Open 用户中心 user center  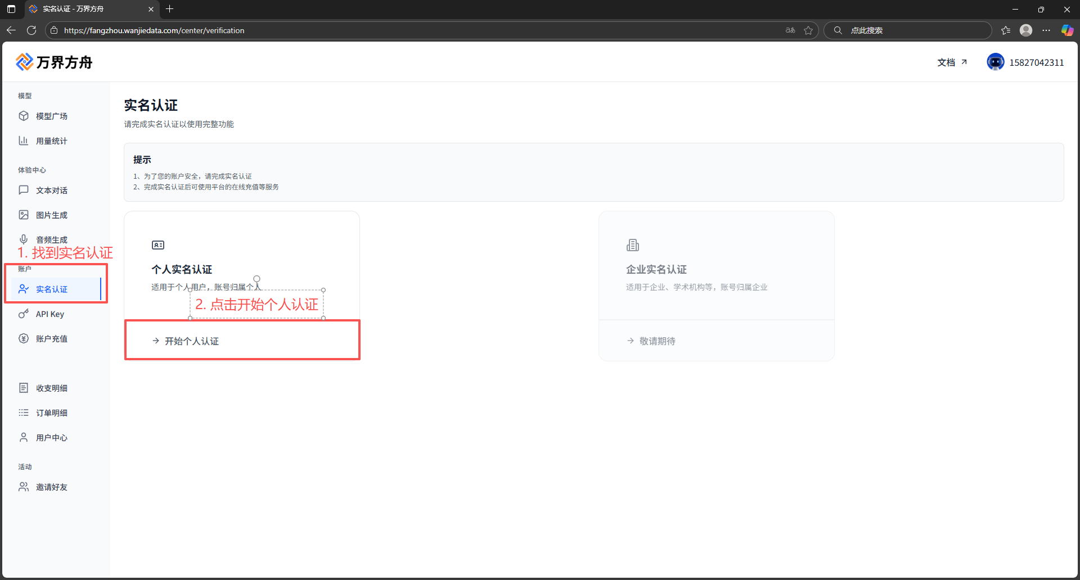[51, 438]
